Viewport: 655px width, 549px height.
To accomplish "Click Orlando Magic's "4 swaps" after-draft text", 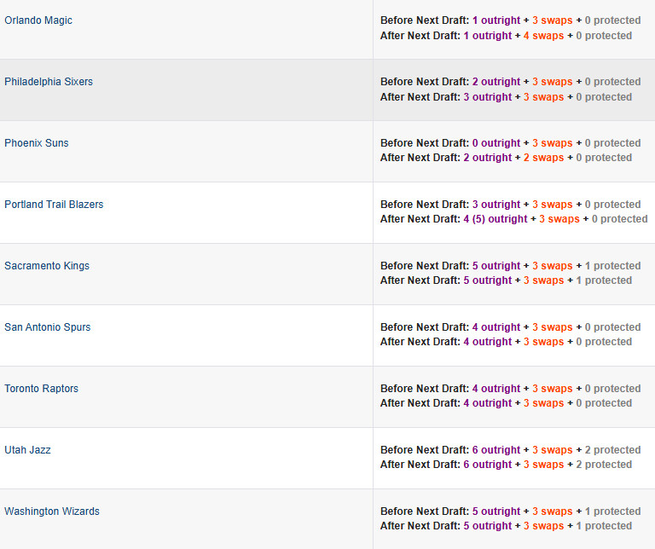I will (543, 36).
